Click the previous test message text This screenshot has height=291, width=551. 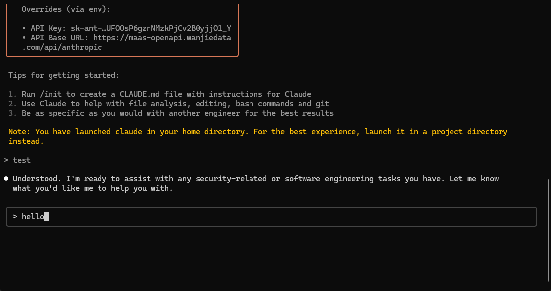coord(22,160)
